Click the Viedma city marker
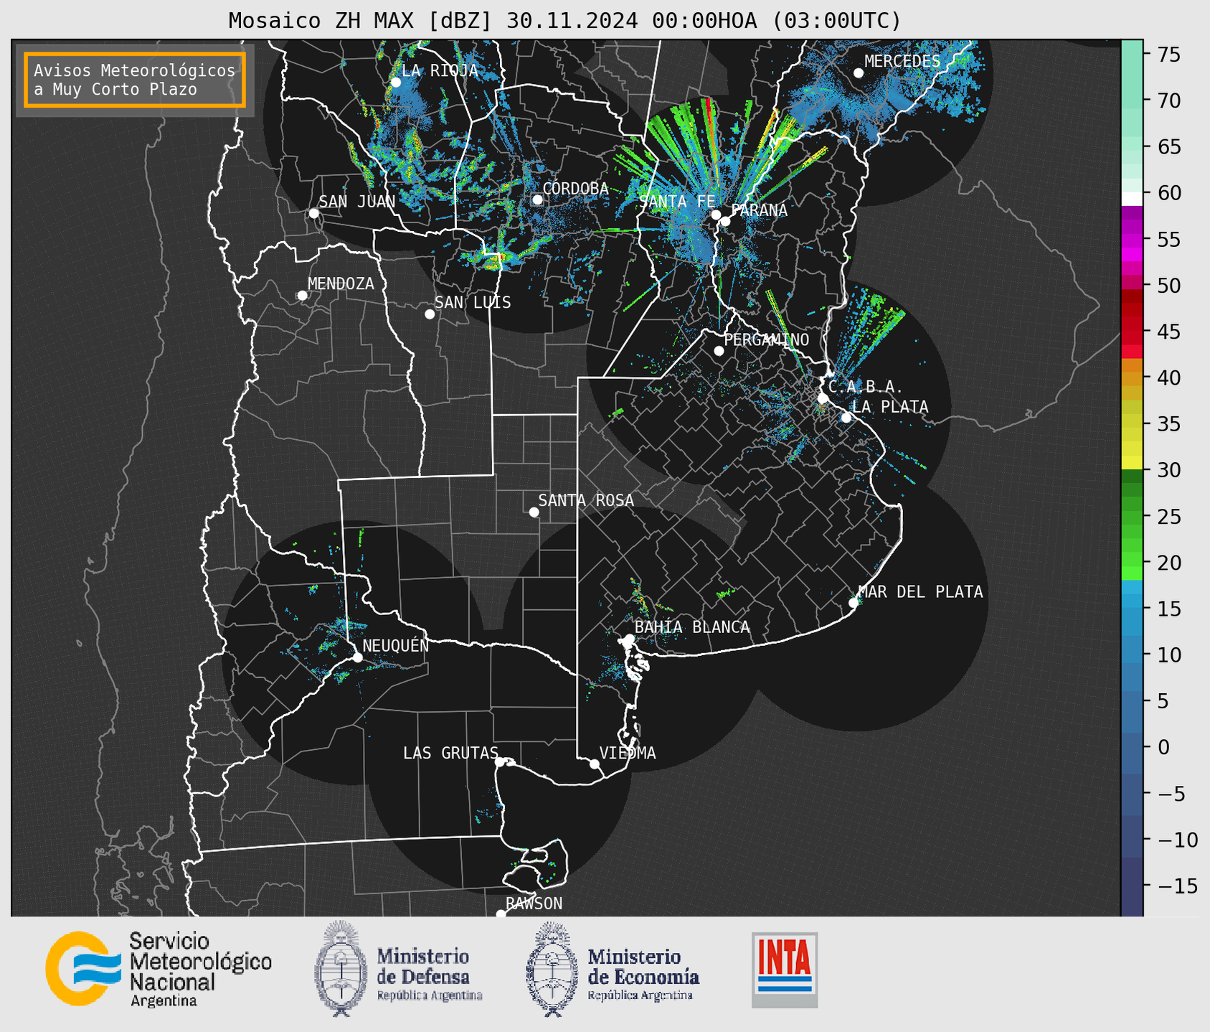This screenshot has width=1210, height=1032. click(595, 764)
